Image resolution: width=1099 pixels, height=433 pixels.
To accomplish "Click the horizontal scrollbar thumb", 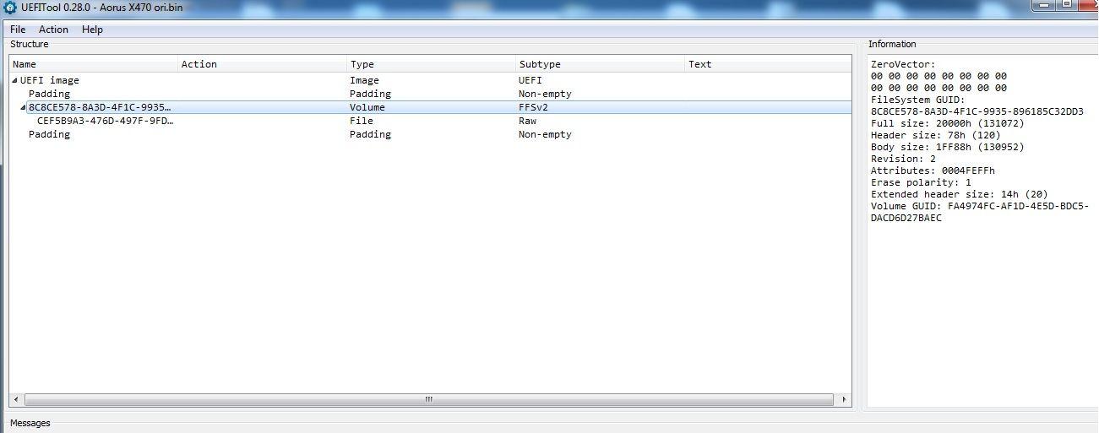I will click(x=429, y=399).
